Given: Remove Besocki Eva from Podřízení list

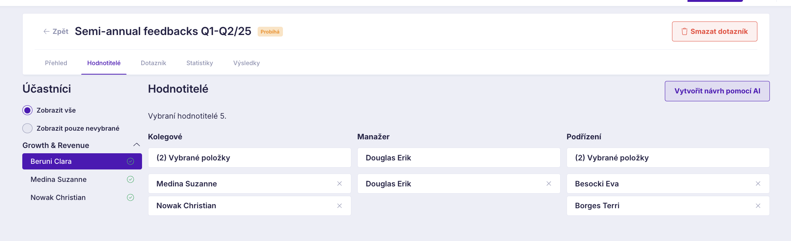Looking at the screenshot, I should pyautogui.click(x=758, y=184).
